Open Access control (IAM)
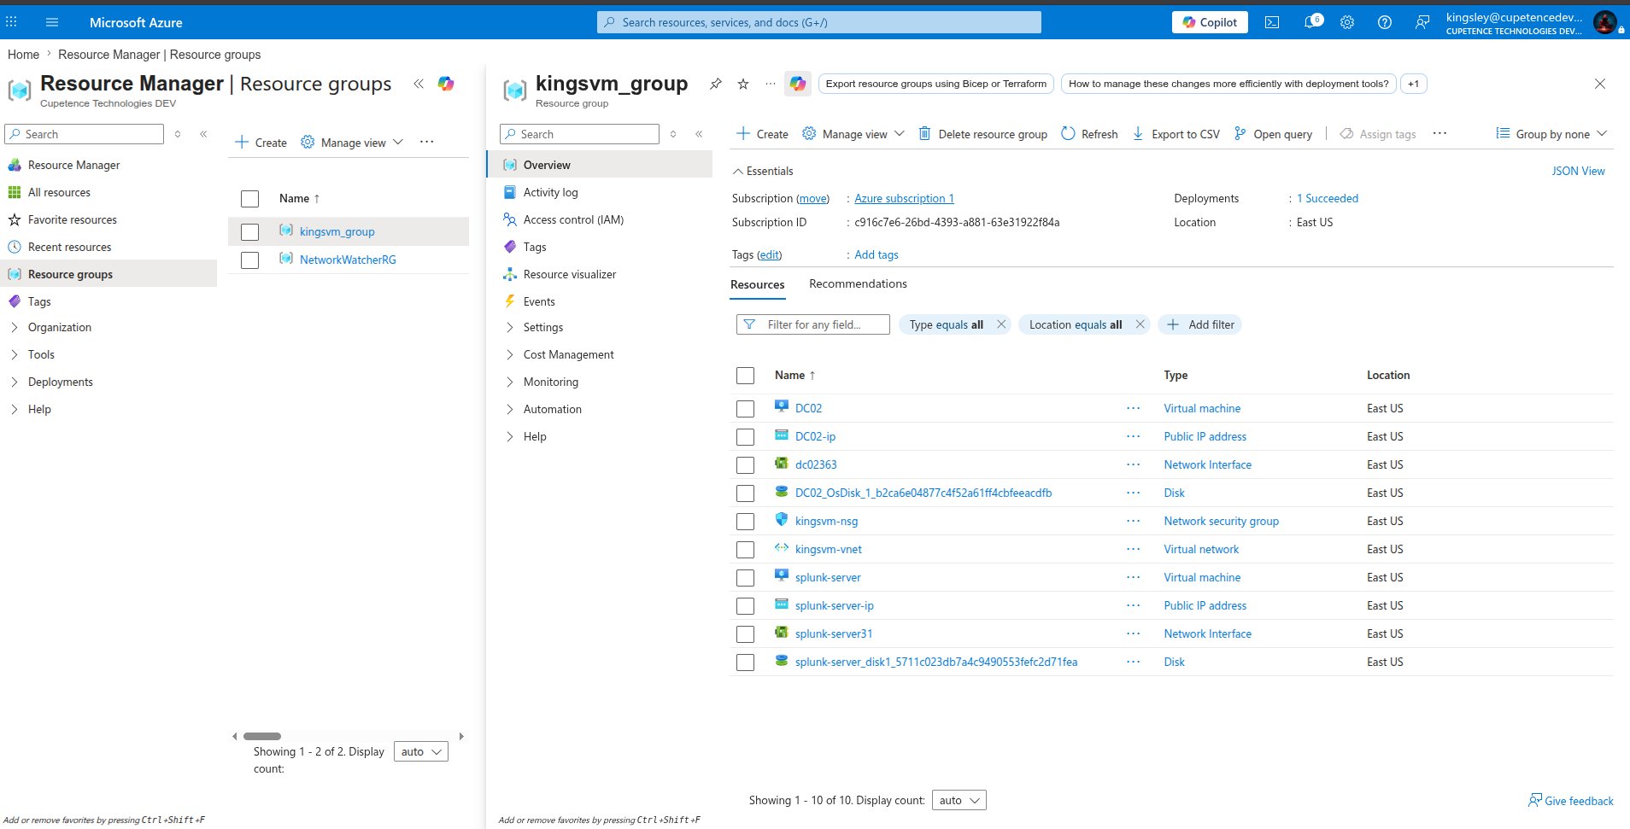Screen dimensions: 1630x829 (x=573, y=219)
